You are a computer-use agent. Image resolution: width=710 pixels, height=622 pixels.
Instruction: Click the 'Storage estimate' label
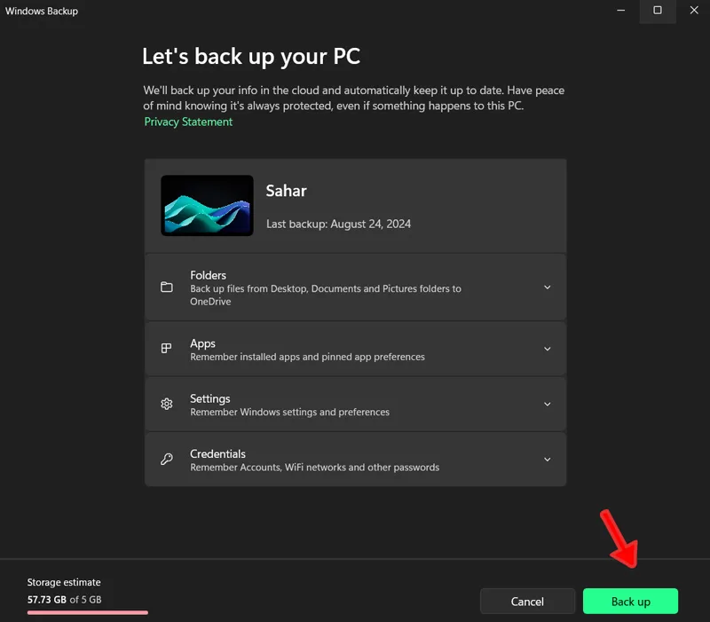64,582
